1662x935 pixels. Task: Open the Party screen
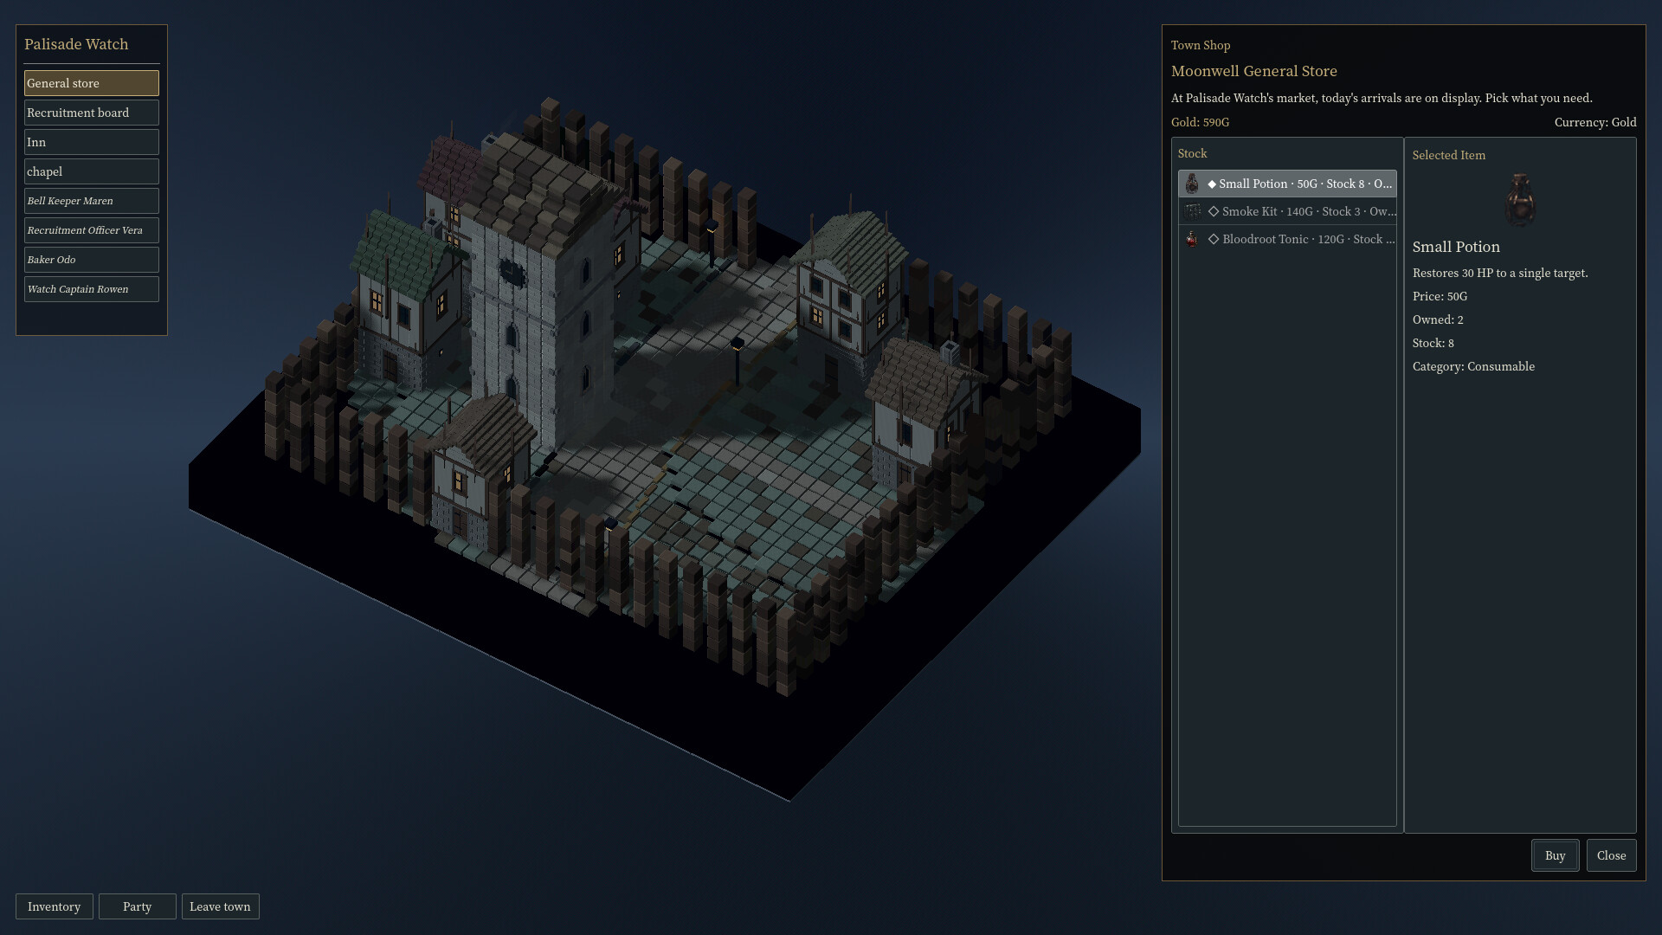137,906
